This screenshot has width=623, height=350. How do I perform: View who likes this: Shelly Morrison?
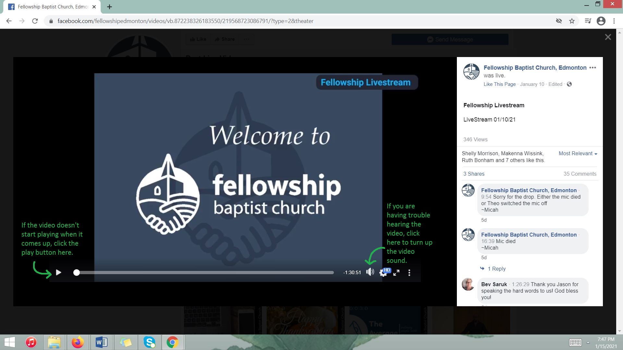pyautogui.click(x=480, y=154)
